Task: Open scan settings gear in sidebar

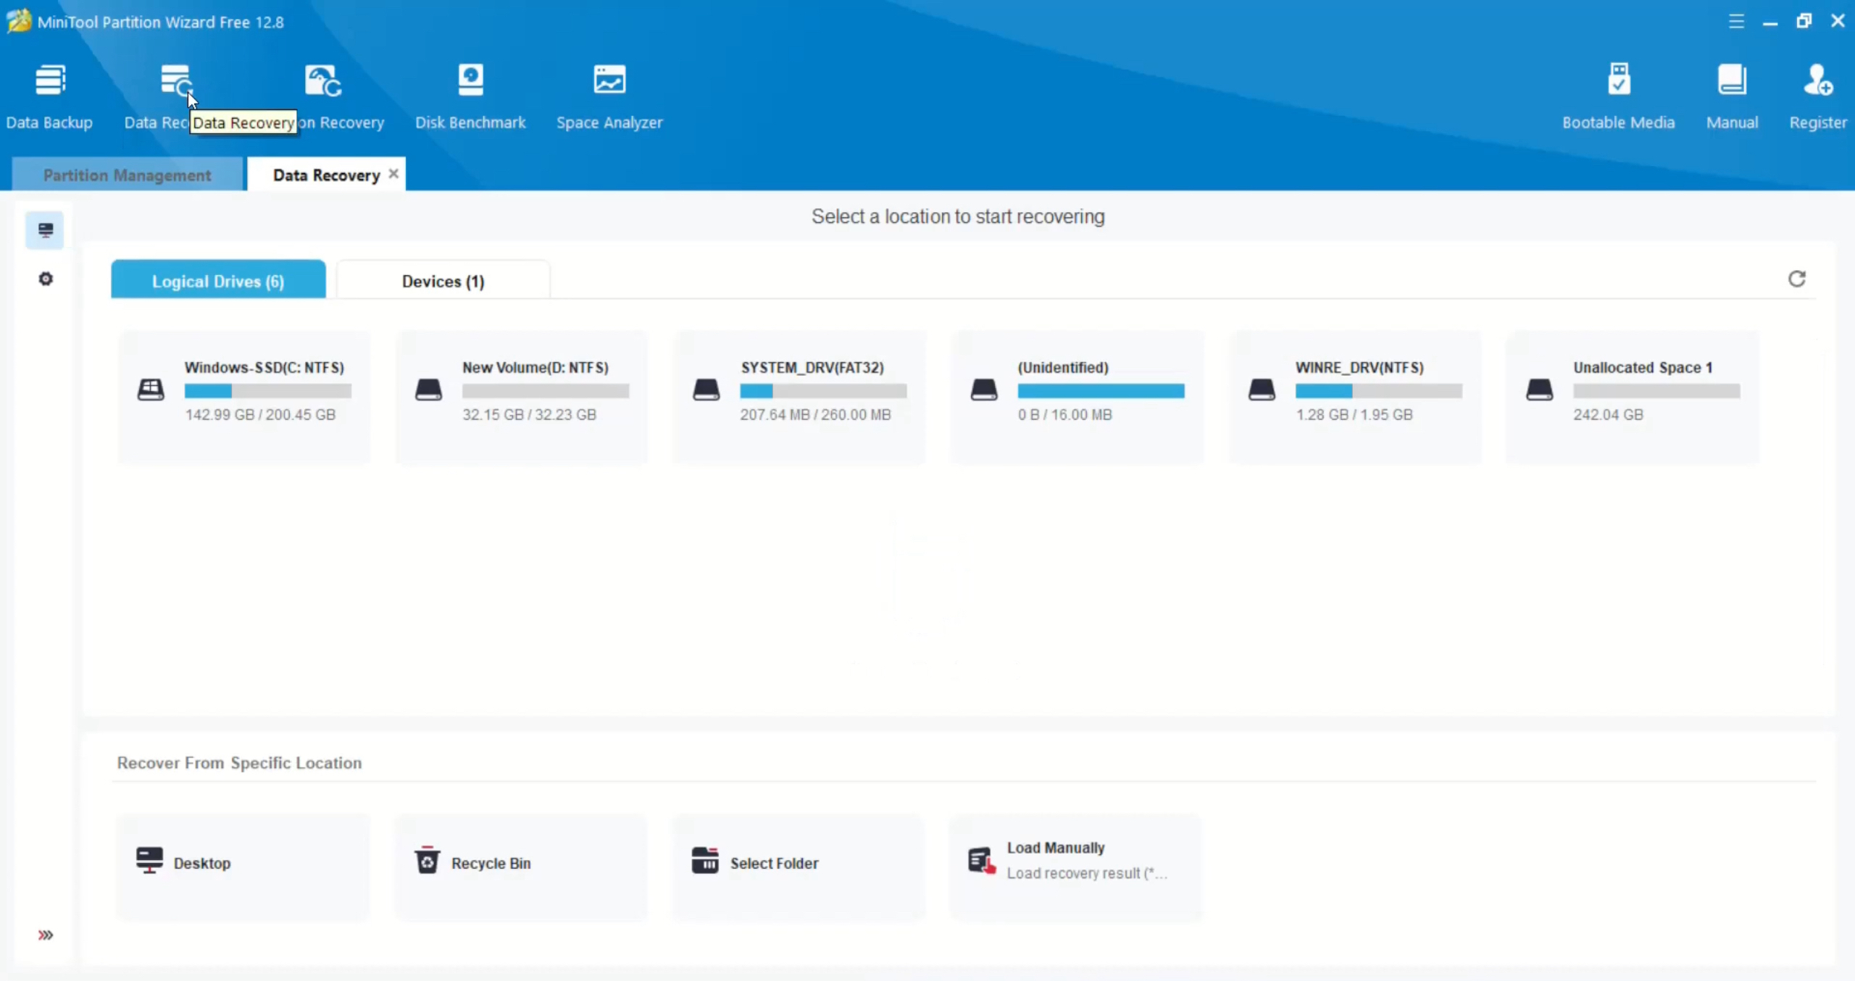Action: (x=46, y=279)
